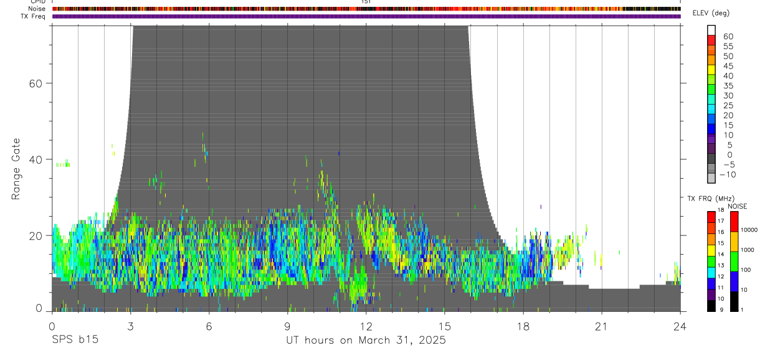Pick the light gray bottom segment of ELEV colorbar
765x353 pixels.
click(711, 178)
